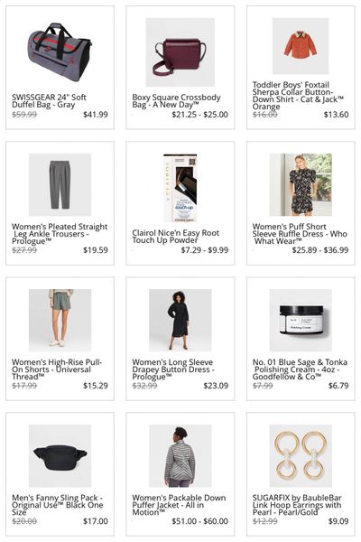View the gold link hoop earrings image
Image resolution: width=361 pixels, height=542 pixels.
301,455
